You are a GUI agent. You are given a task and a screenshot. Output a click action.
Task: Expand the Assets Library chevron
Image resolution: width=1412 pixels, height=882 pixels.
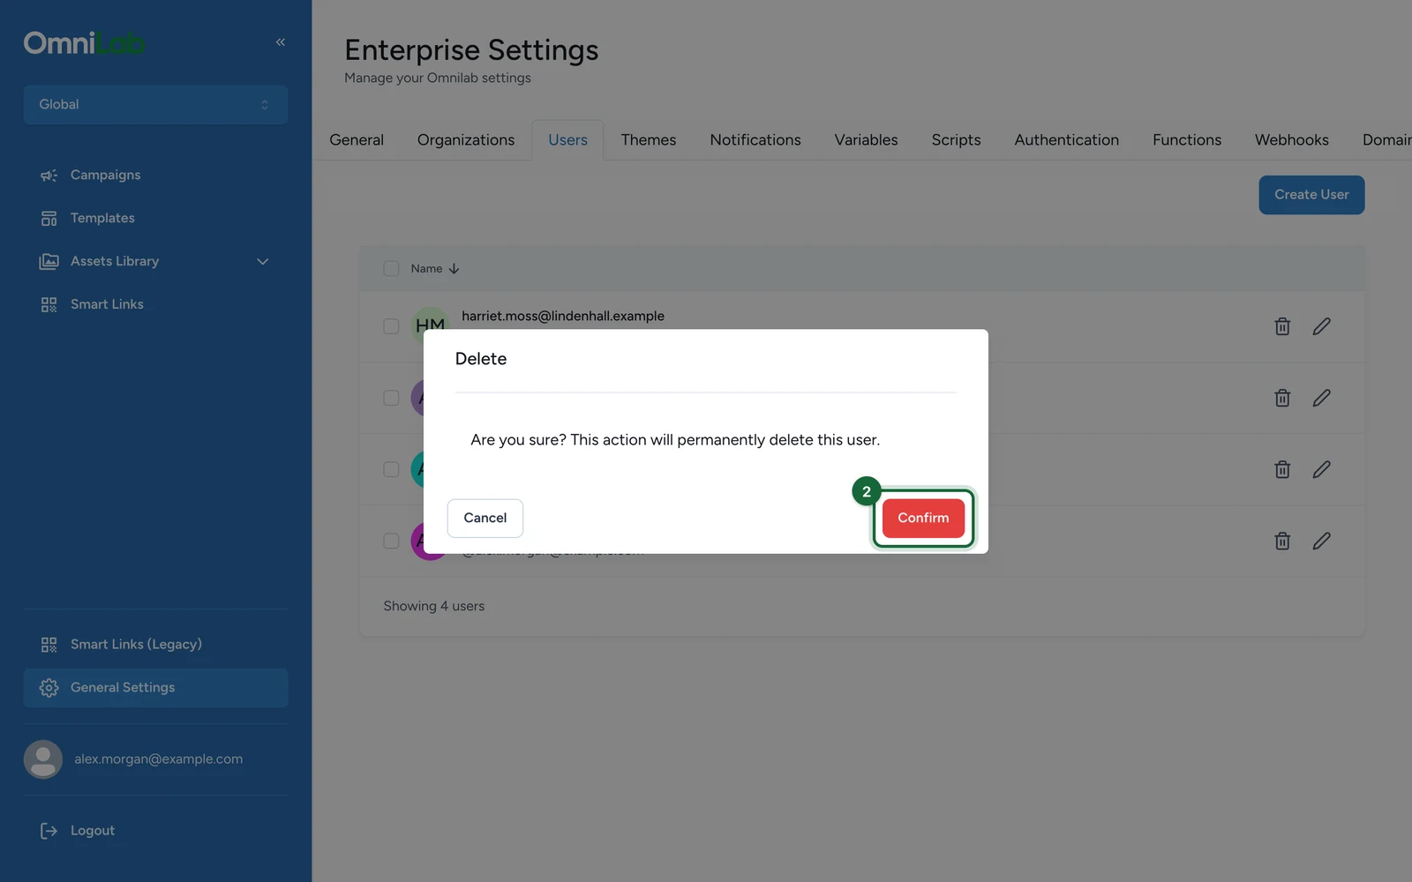point(262,262)
